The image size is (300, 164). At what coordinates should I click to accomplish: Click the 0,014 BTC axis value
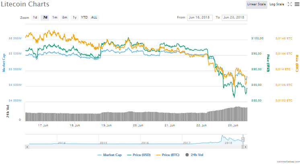tap(283, 69)
